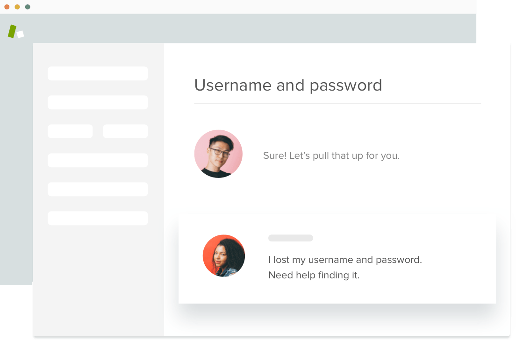Click the divider line under the heading
The width and height of the screenshot is (516, 340).
337,103
